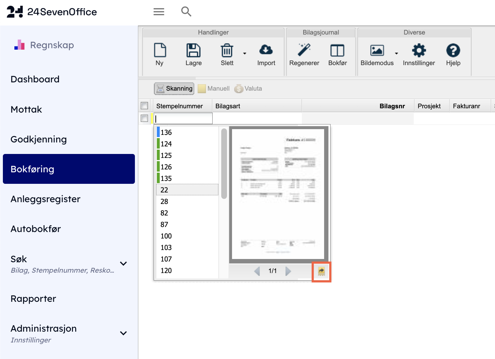
Task: Click the Ny new document icon
Action: click(x=160, y=51)
